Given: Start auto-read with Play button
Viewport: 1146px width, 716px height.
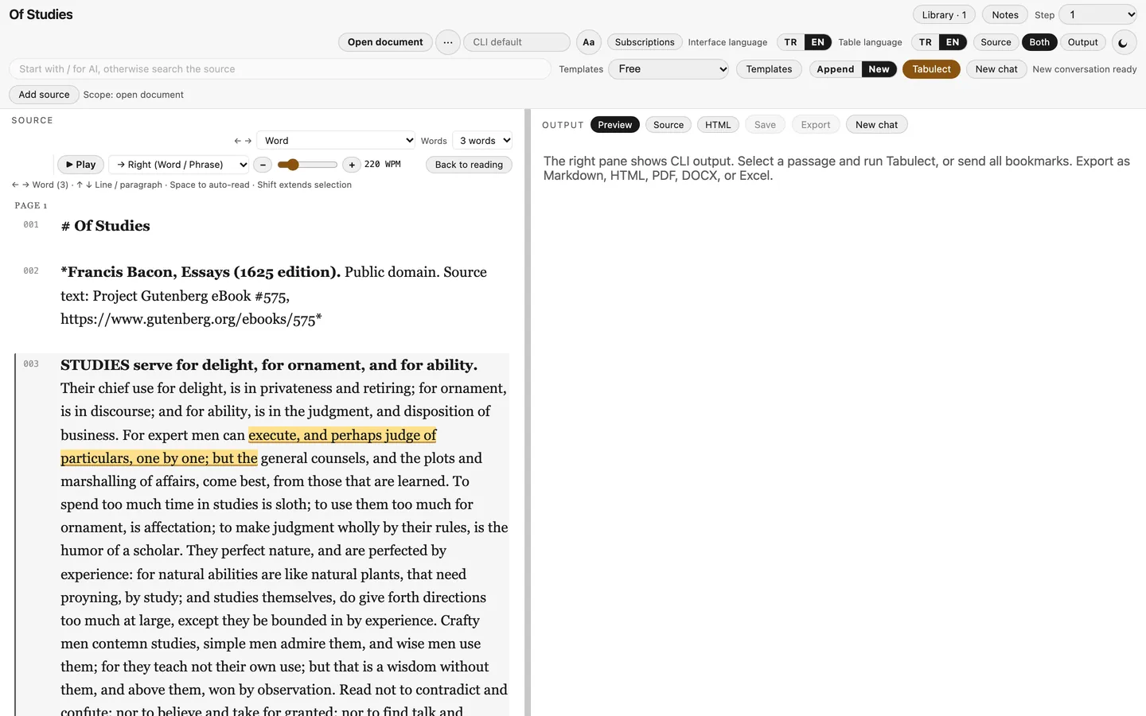Looking at the screenshot, I should (x=80, y=165).
